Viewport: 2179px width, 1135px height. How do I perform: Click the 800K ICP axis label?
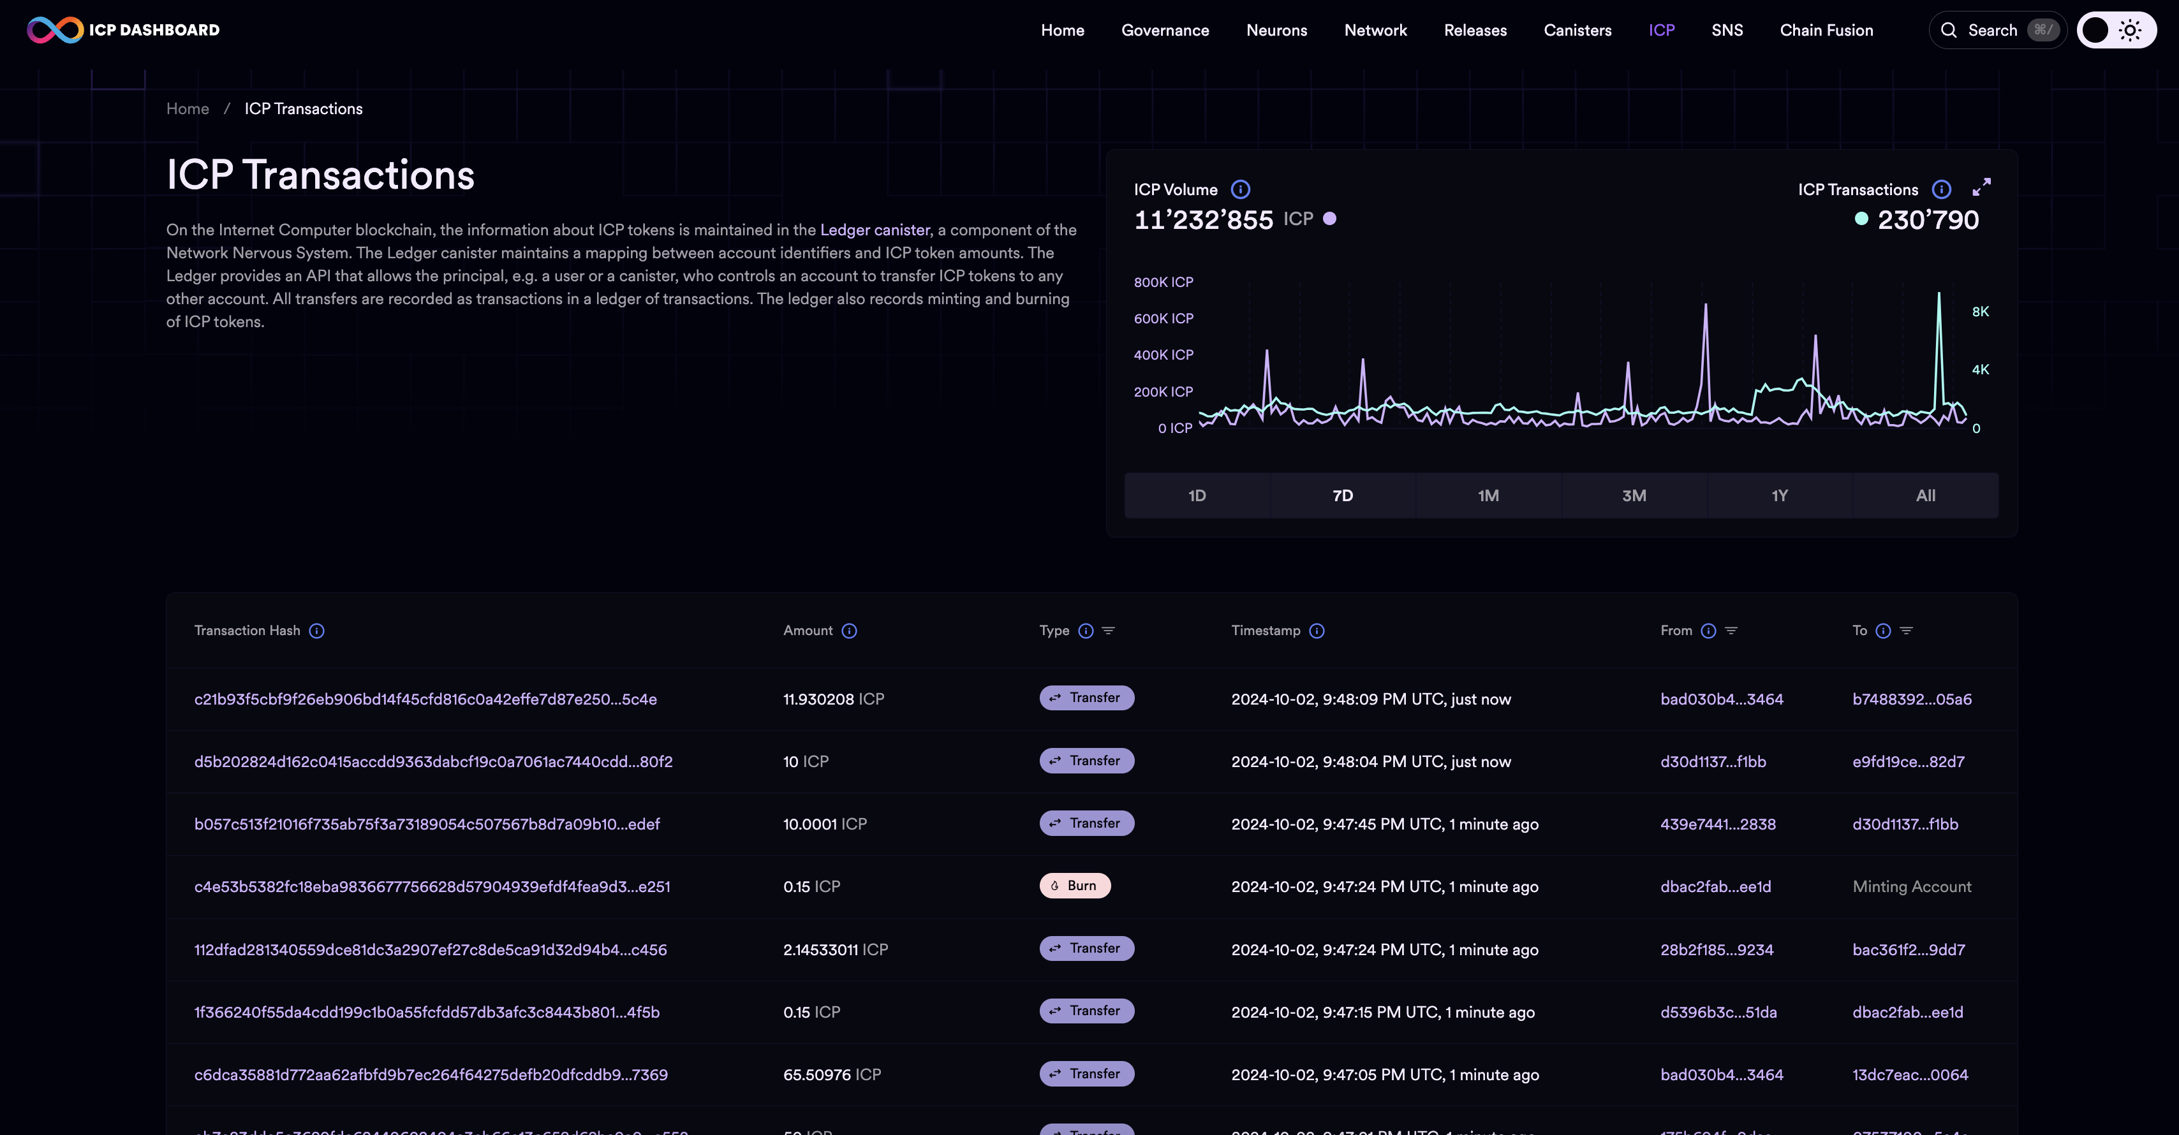1163,282
